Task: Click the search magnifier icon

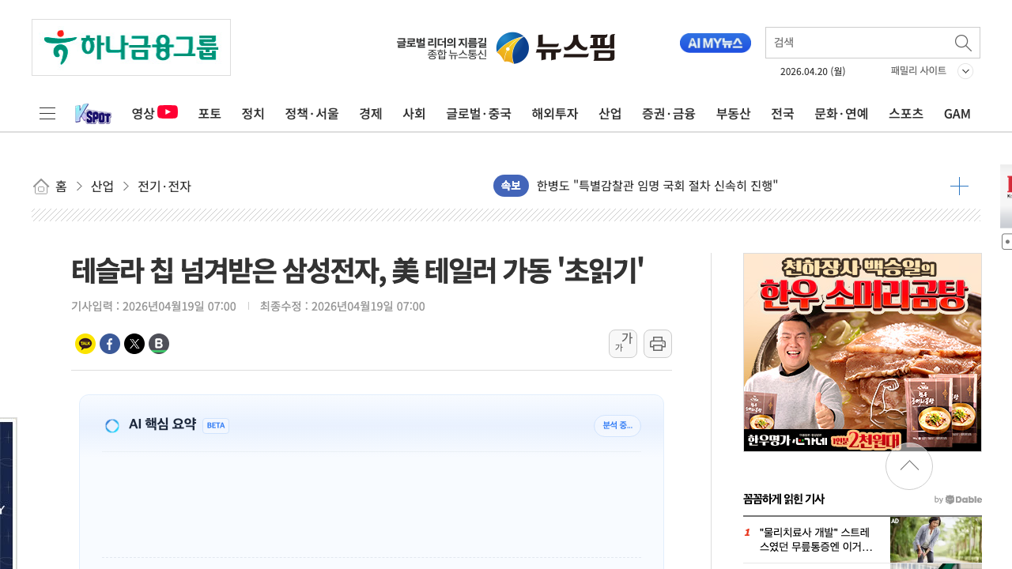Action: pyautogui.click(x=963, y=43)
